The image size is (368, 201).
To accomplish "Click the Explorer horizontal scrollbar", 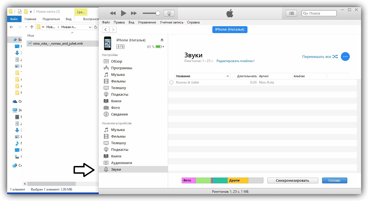I will 51,184.
